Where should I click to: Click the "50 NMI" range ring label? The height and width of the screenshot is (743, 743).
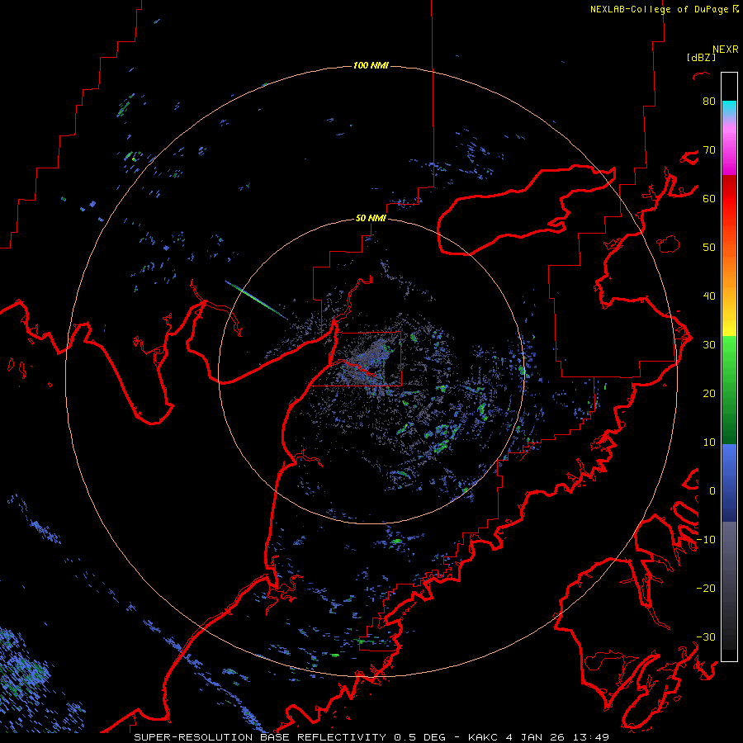coord(371,218)
